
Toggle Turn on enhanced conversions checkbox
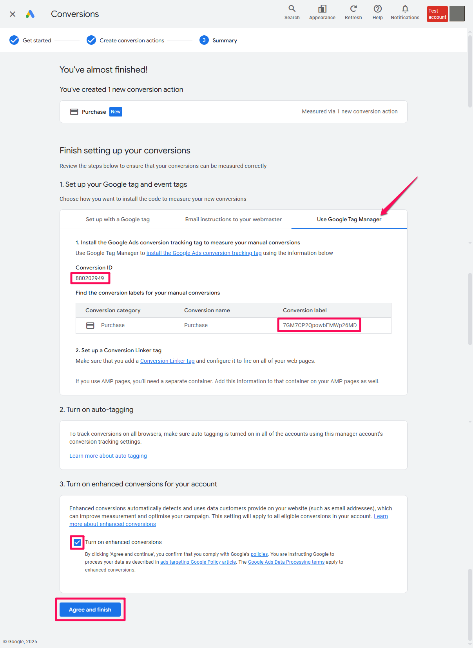coord(77,542)
